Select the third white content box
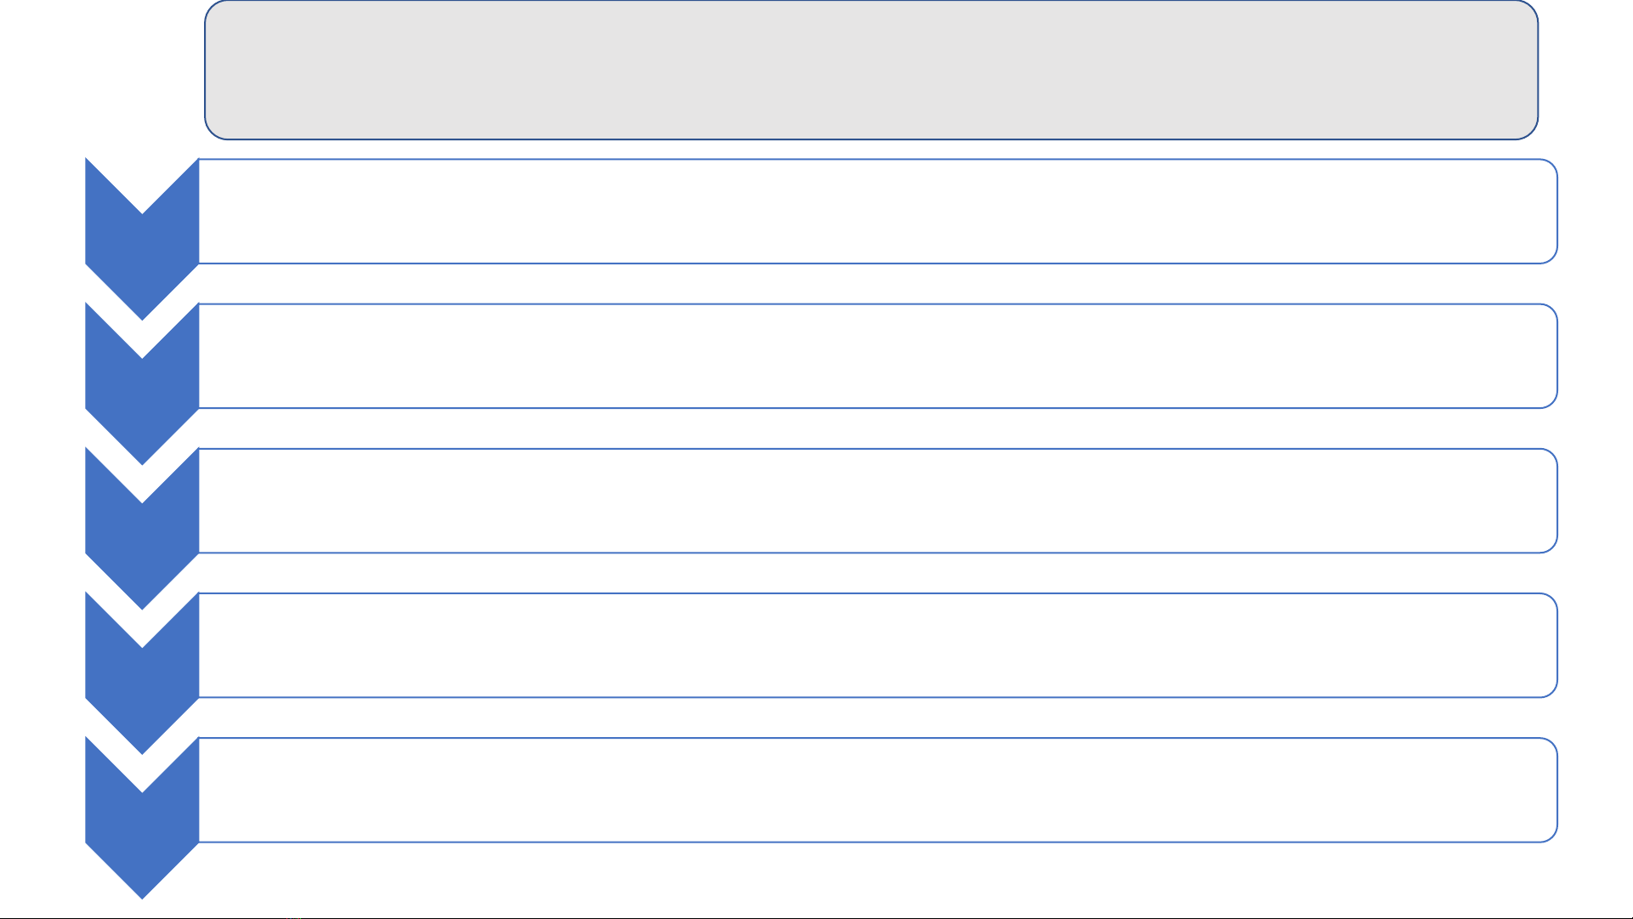1633x919 pixels. (878, 501)
